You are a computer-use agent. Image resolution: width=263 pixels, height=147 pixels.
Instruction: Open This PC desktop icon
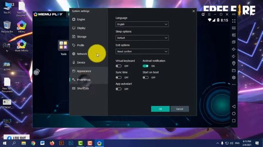[x=7, y=8]
